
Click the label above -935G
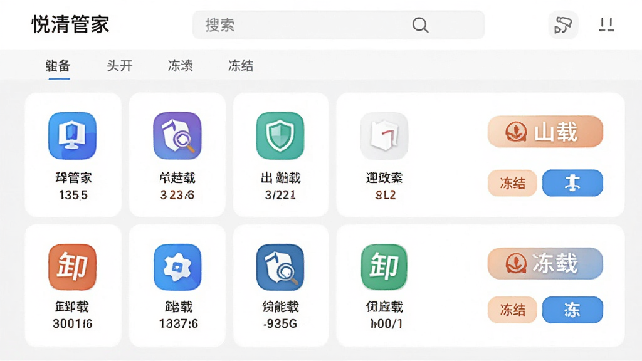(x=280, y=306)
